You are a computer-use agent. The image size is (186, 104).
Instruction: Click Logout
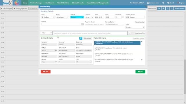(x=181, y=3)
